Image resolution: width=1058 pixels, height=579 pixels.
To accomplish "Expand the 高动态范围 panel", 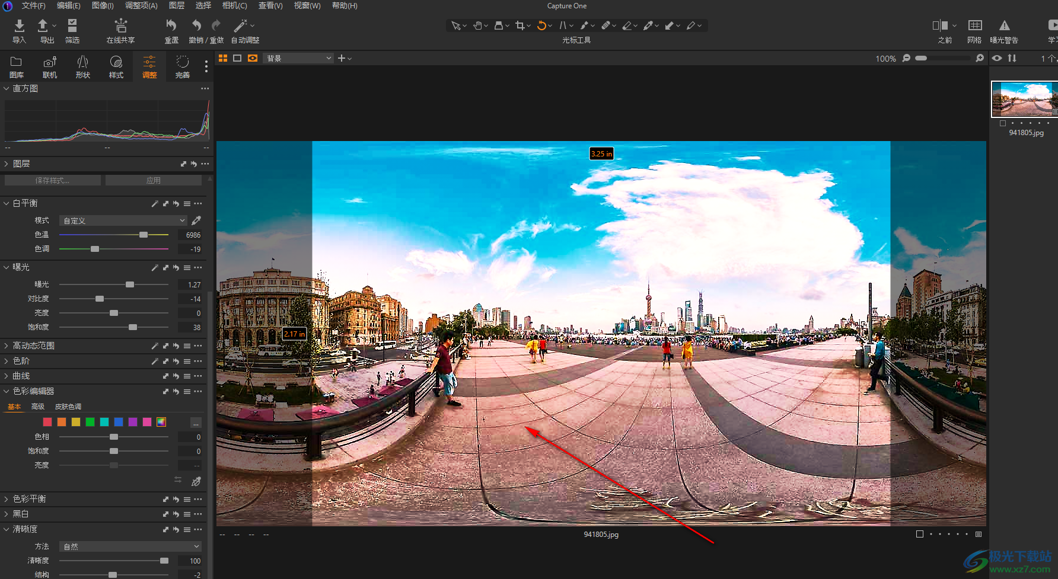I will click(7, 346).
